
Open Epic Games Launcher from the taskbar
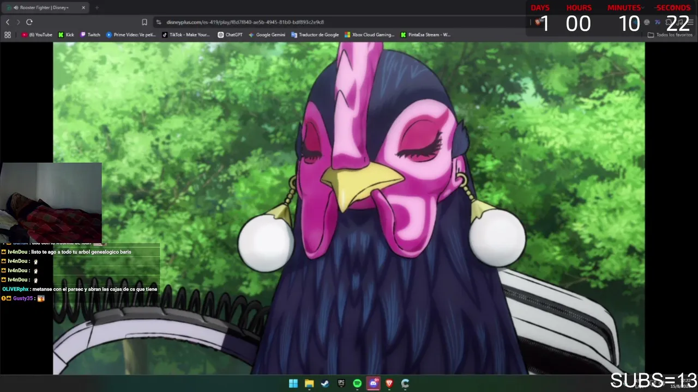341,383
